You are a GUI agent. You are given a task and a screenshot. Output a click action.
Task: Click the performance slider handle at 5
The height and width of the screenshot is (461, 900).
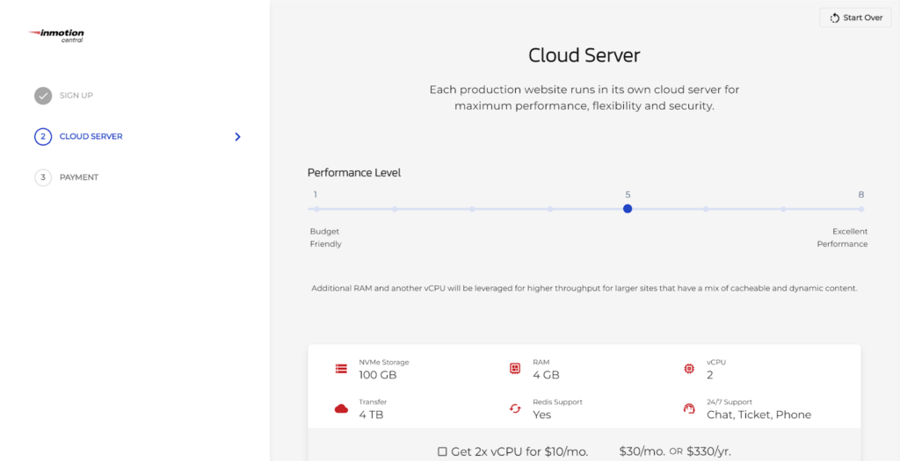click(628, 209)
